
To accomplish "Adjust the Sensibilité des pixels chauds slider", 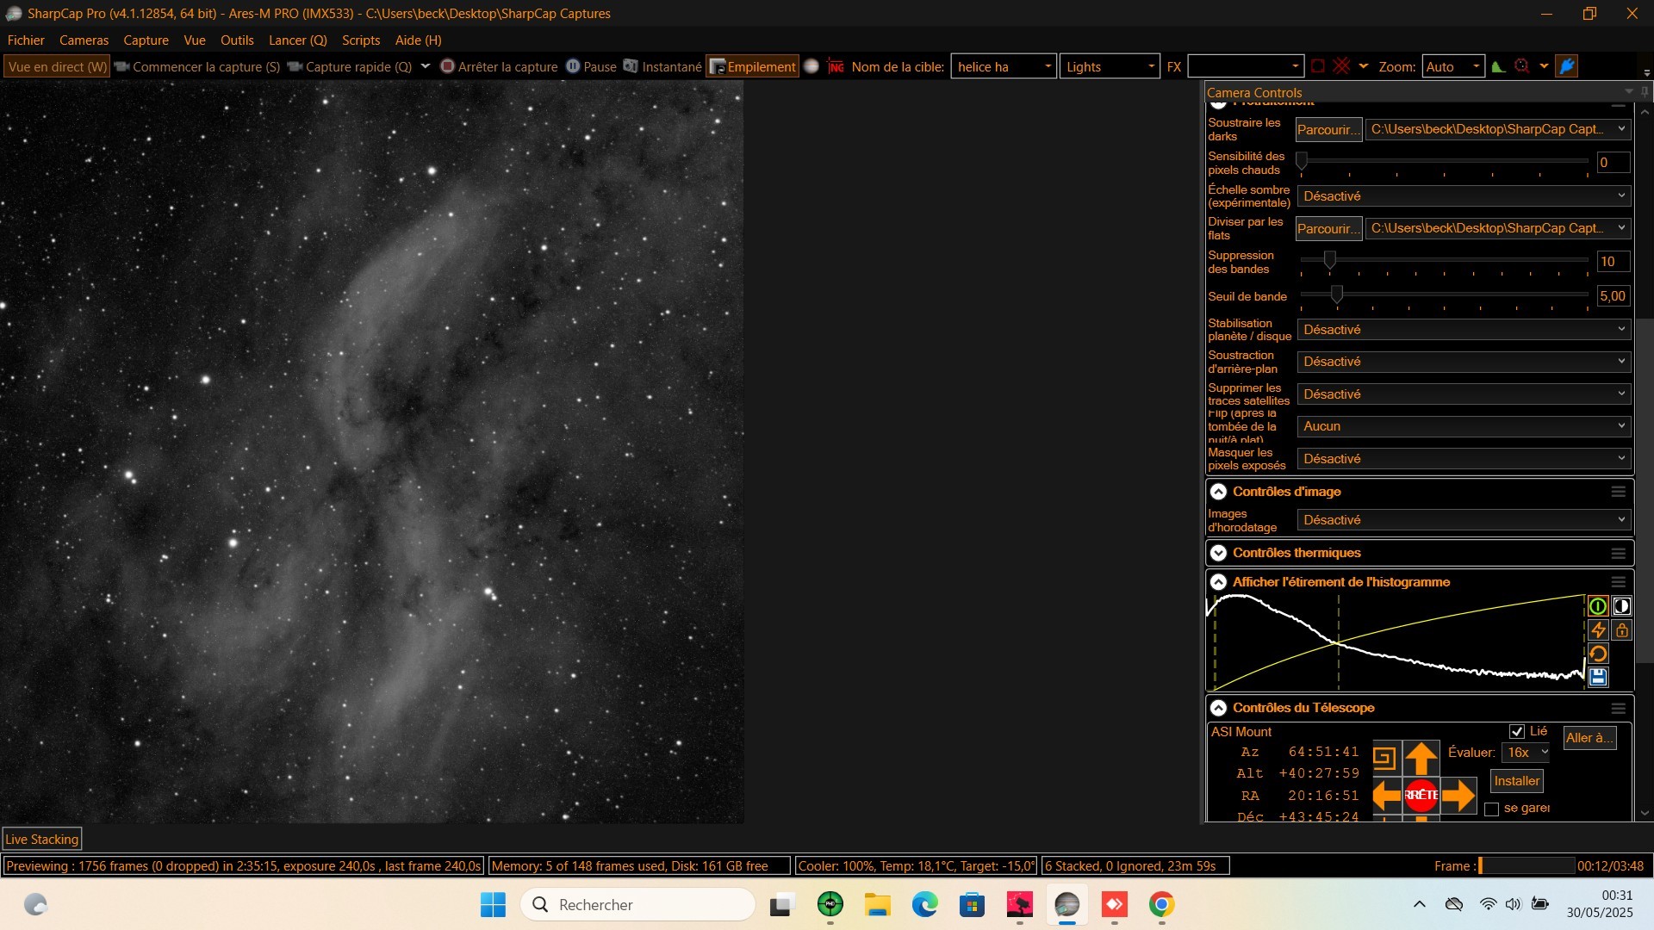I will point(1444,162).
